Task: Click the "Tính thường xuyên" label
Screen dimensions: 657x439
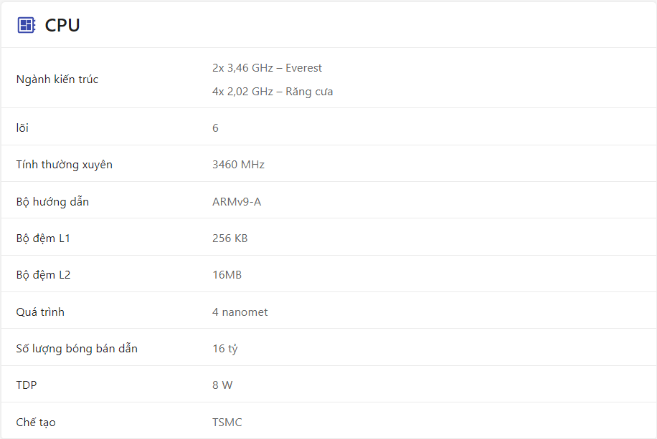Action: click(x=65, y=165)
